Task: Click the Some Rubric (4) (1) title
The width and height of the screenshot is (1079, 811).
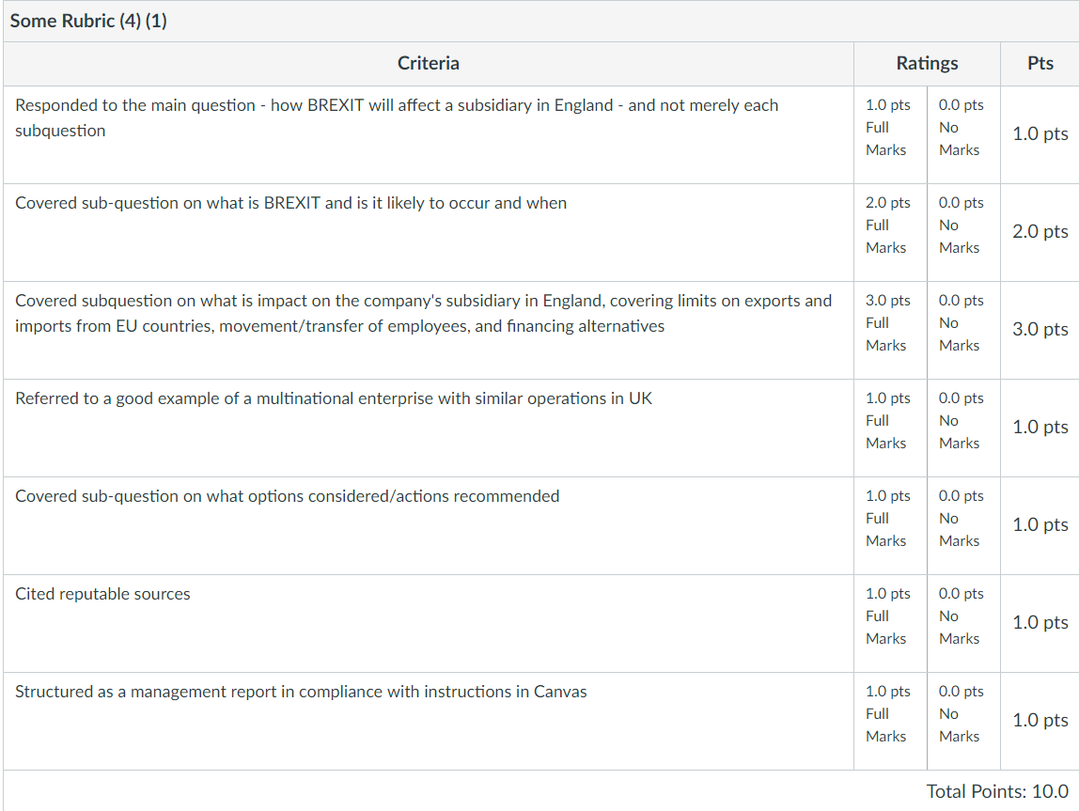Action: 88,21
